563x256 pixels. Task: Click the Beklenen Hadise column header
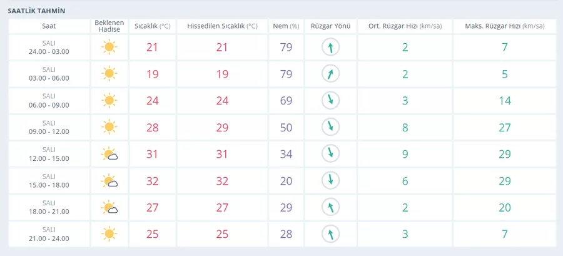[109, 26]
